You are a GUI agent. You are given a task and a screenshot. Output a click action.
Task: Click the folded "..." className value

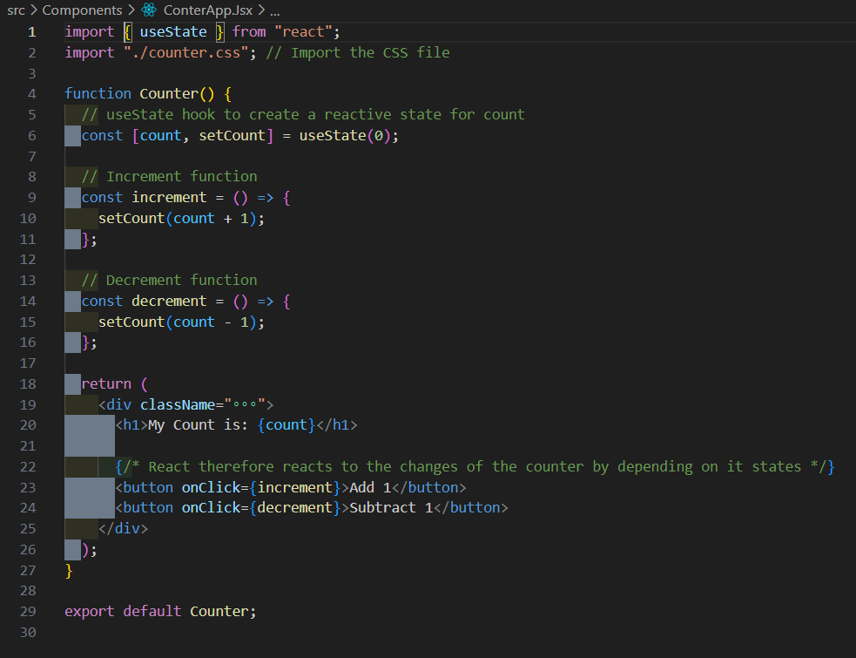pos(244,404)
